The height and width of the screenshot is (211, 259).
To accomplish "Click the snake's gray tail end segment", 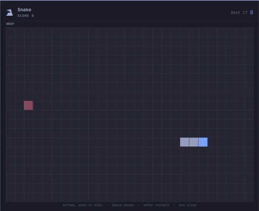I will point(185,142).
